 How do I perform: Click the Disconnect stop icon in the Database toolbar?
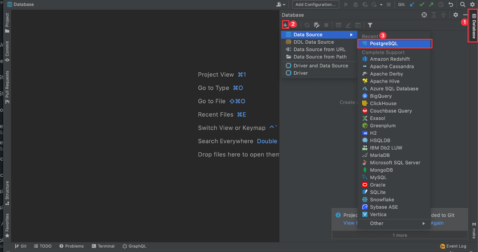326,25
